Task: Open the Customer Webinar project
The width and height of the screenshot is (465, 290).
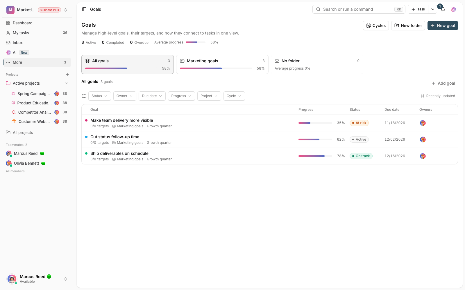Action: (40, 122)
